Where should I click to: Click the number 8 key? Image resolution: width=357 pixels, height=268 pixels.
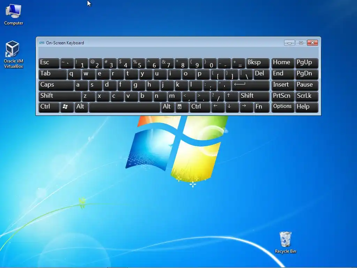click(181, 63)
